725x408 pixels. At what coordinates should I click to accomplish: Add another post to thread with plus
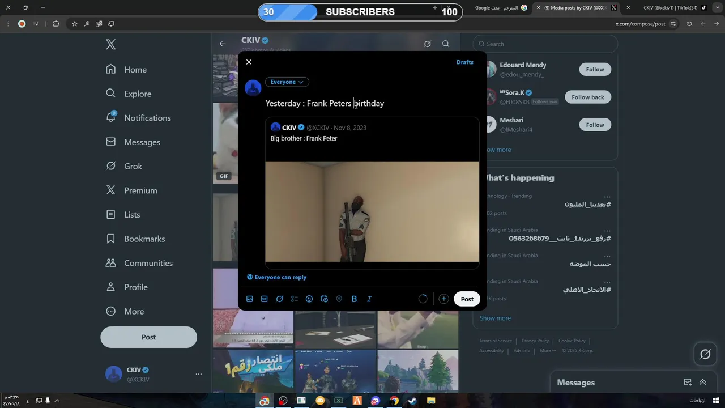click(443, 299)
